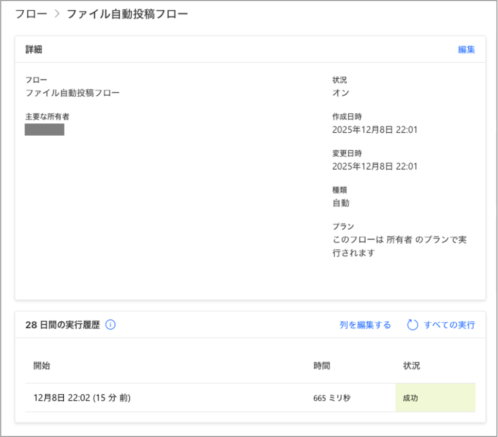
Task: Click the circular refresh arrow icon
Action: (x=412, y=325)
